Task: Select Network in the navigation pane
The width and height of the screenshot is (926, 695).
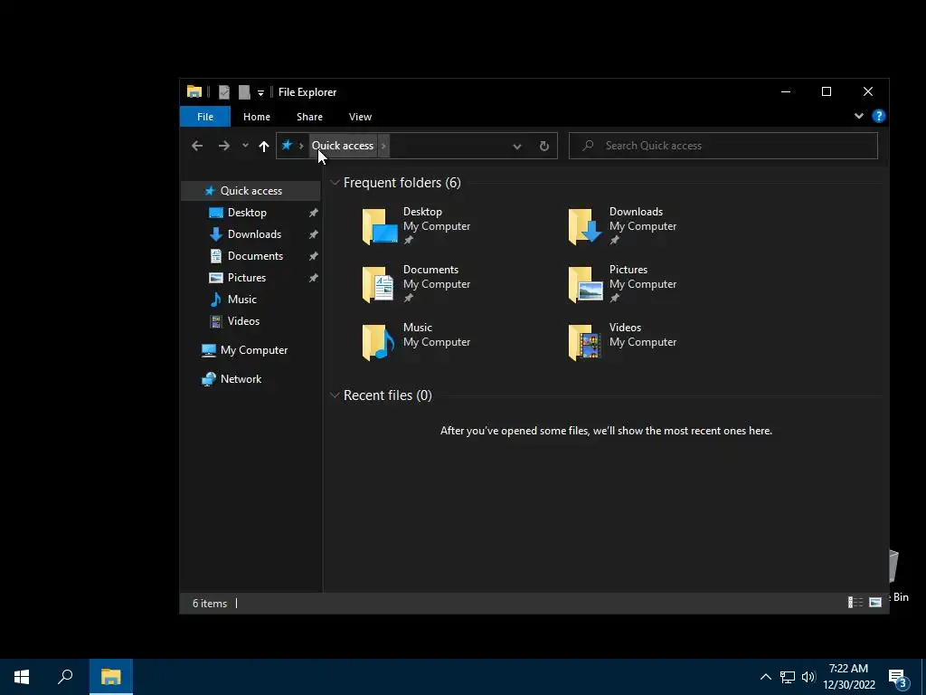Action: point(241,379)
